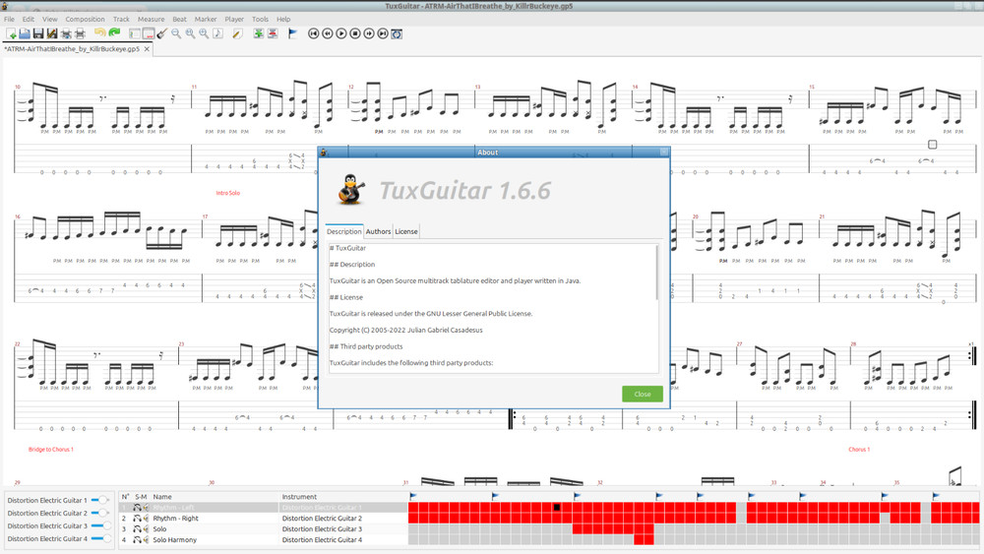Click the Zoom In magnifier icon

click(x=204, y=33)
